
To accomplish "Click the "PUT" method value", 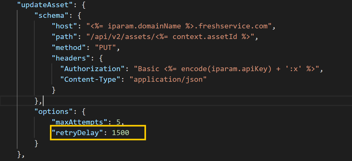I will (105, 48).
